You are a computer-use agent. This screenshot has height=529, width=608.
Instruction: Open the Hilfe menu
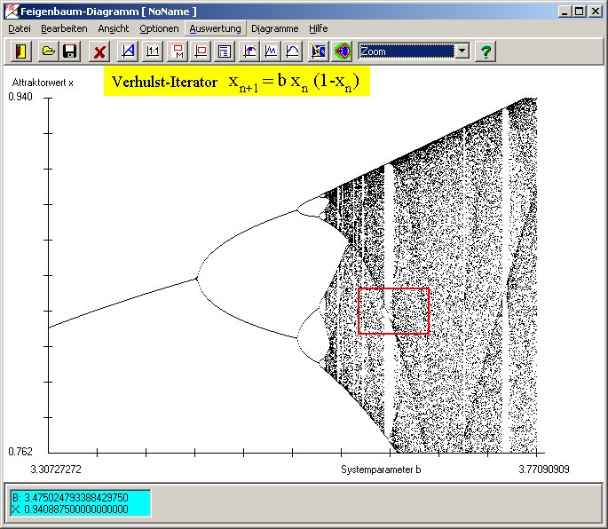pyautogui.click(x=319, y=28)
